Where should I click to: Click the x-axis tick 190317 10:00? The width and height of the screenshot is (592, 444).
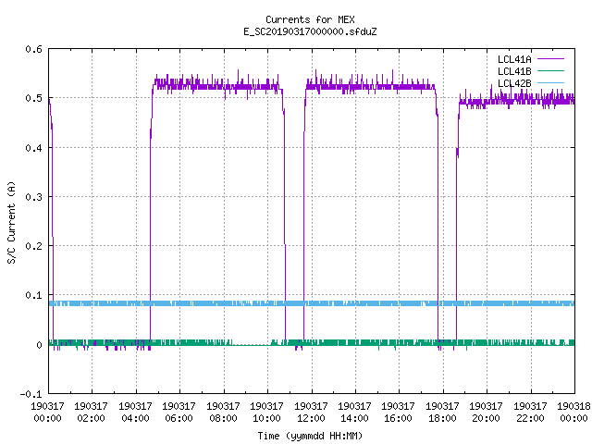267,412
